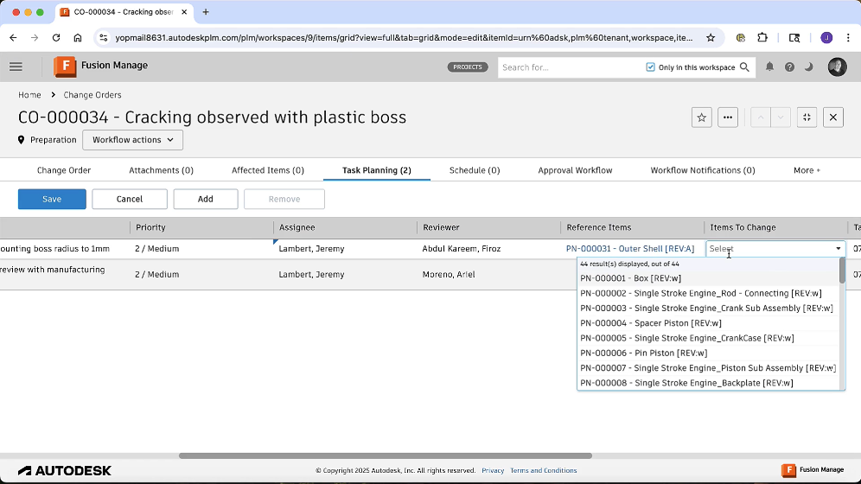Viewport: 861px width, 484px height.
Task: Click the Save button
Action: (52, 199)
